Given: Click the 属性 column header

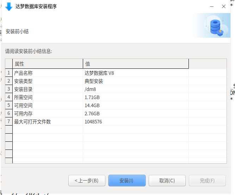Looking at the screenshot, I should pyautogui.click(x=48, y=64).
